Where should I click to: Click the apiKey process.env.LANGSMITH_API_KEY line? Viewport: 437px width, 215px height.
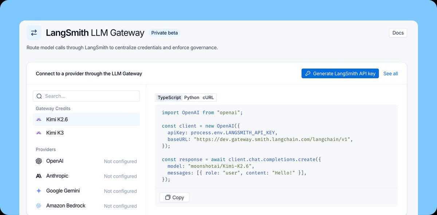[223, 133]
